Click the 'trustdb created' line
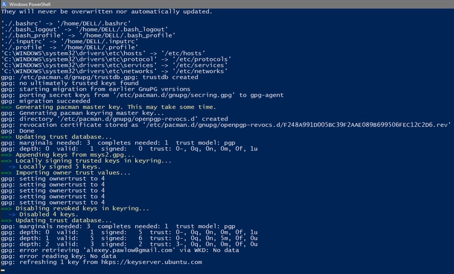 pyautogui.click(x=100, y=77)
